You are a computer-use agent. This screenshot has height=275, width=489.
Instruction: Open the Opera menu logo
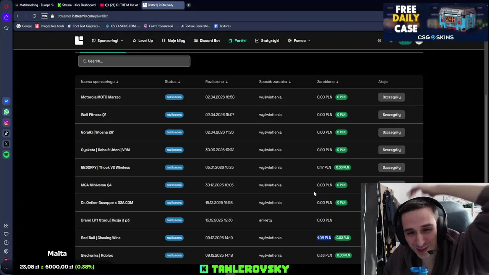tap(6, 6)
